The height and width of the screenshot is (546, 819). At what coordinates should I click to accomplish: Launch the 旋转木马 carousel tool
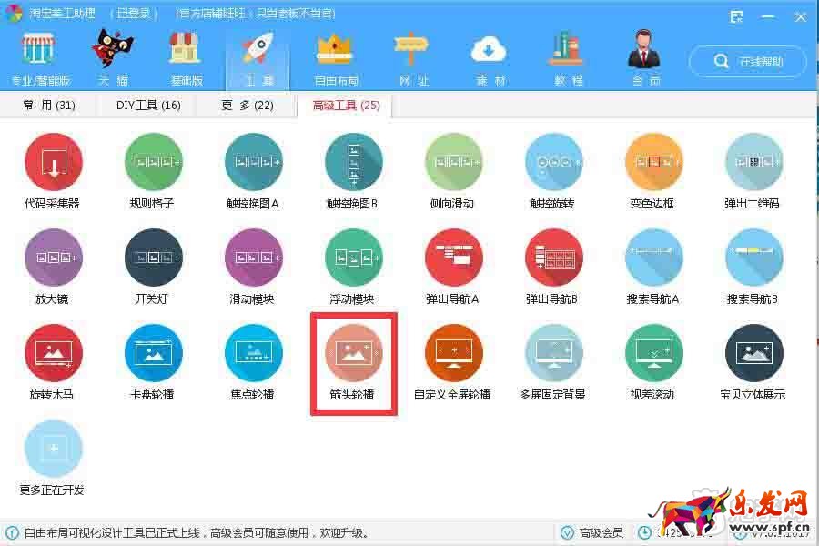point(54,353)
